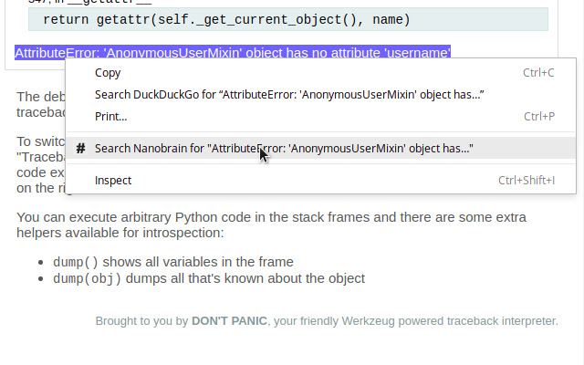Click the dump(obj) bullet code snippet
Image resolution: width=584 pixels, height=365 pixels.
coord(87,278)
